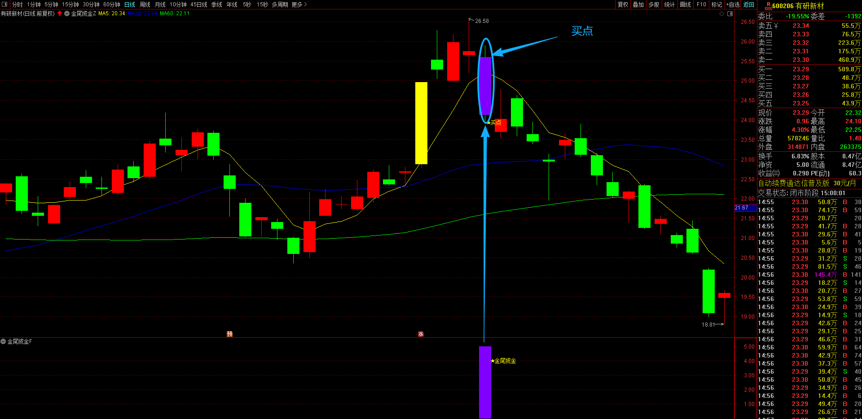Open F10 company information
This screenshot has height=419, width=862.
coord(701,4)
